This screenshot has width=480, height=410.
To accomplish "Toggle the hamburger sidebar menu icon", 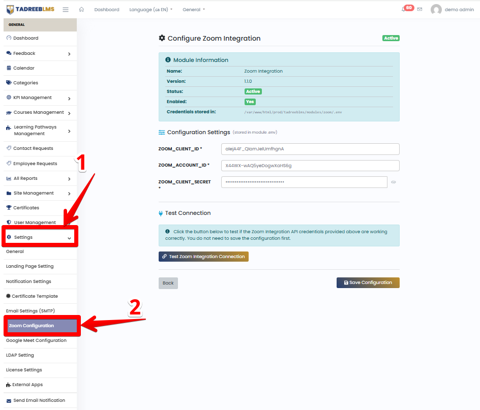I will [66, 10].
